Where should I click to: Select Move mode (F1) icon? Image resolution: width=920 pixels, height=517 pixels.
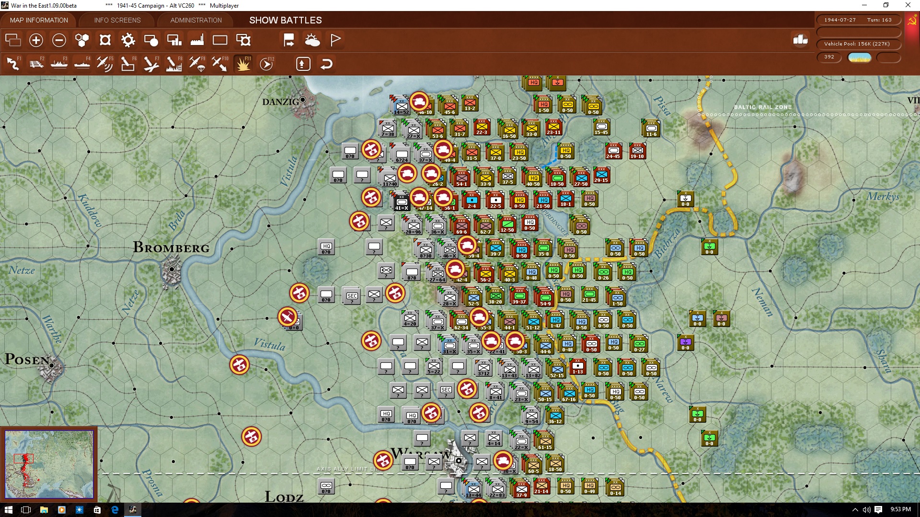[x=13, y=64]
